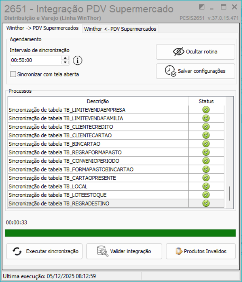Viewport: 242px width, 282px height.
Task: Increase sync interval with up arrow
Action: pos(65,58)
